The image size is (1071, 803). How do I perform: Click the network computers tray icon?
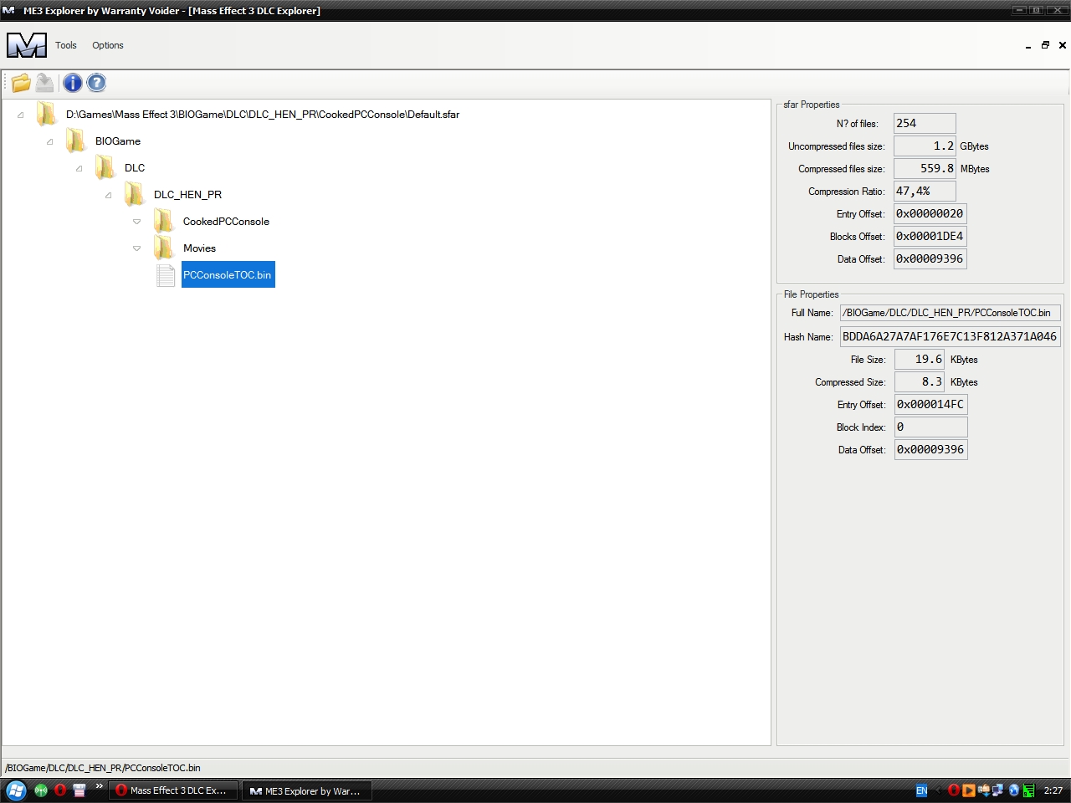click(997, 790)
